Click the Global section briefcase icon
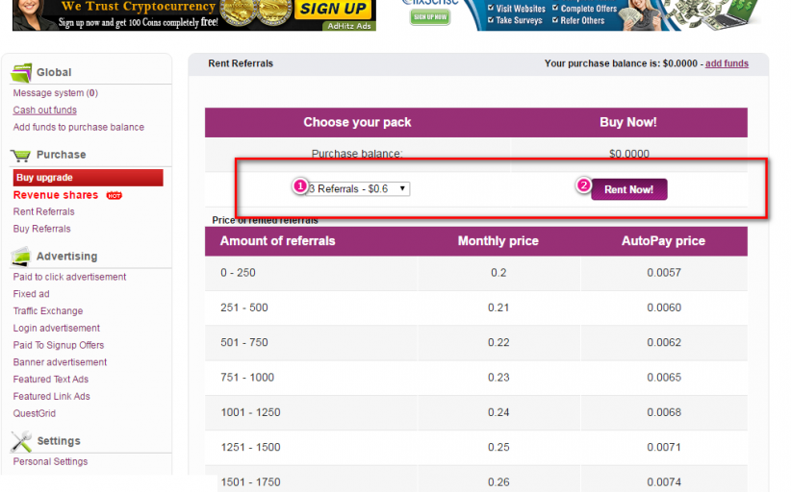Image resolution: width=791 pixels, height=492 pixels. coord(21,72)
